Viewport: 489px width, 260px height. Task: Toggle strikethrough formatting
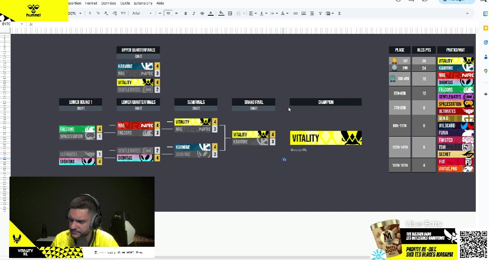coord(202,13)
